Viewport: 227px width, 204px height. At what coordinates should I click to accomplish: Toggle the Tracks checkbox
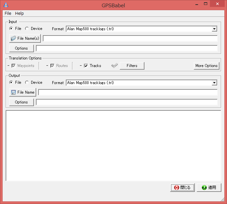tap(86, 66)
